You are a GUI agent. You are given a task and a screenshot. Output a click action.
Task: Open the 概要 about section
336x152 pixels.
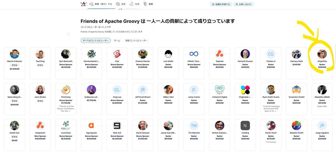(148, 4)
